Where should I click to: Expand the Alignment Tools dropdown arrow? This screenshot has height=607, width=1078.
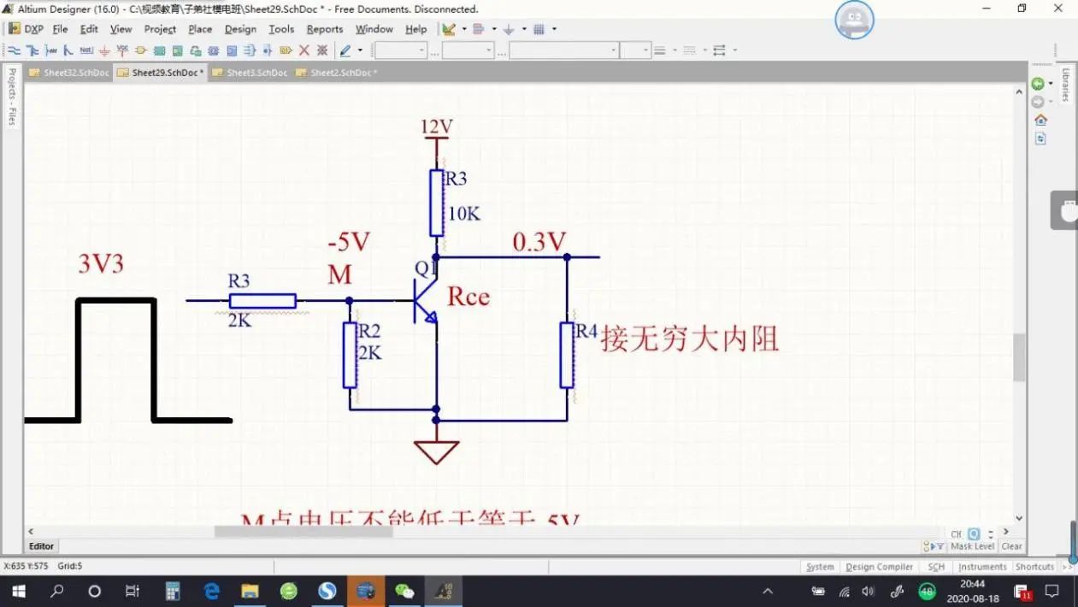[x=494, y=29]
